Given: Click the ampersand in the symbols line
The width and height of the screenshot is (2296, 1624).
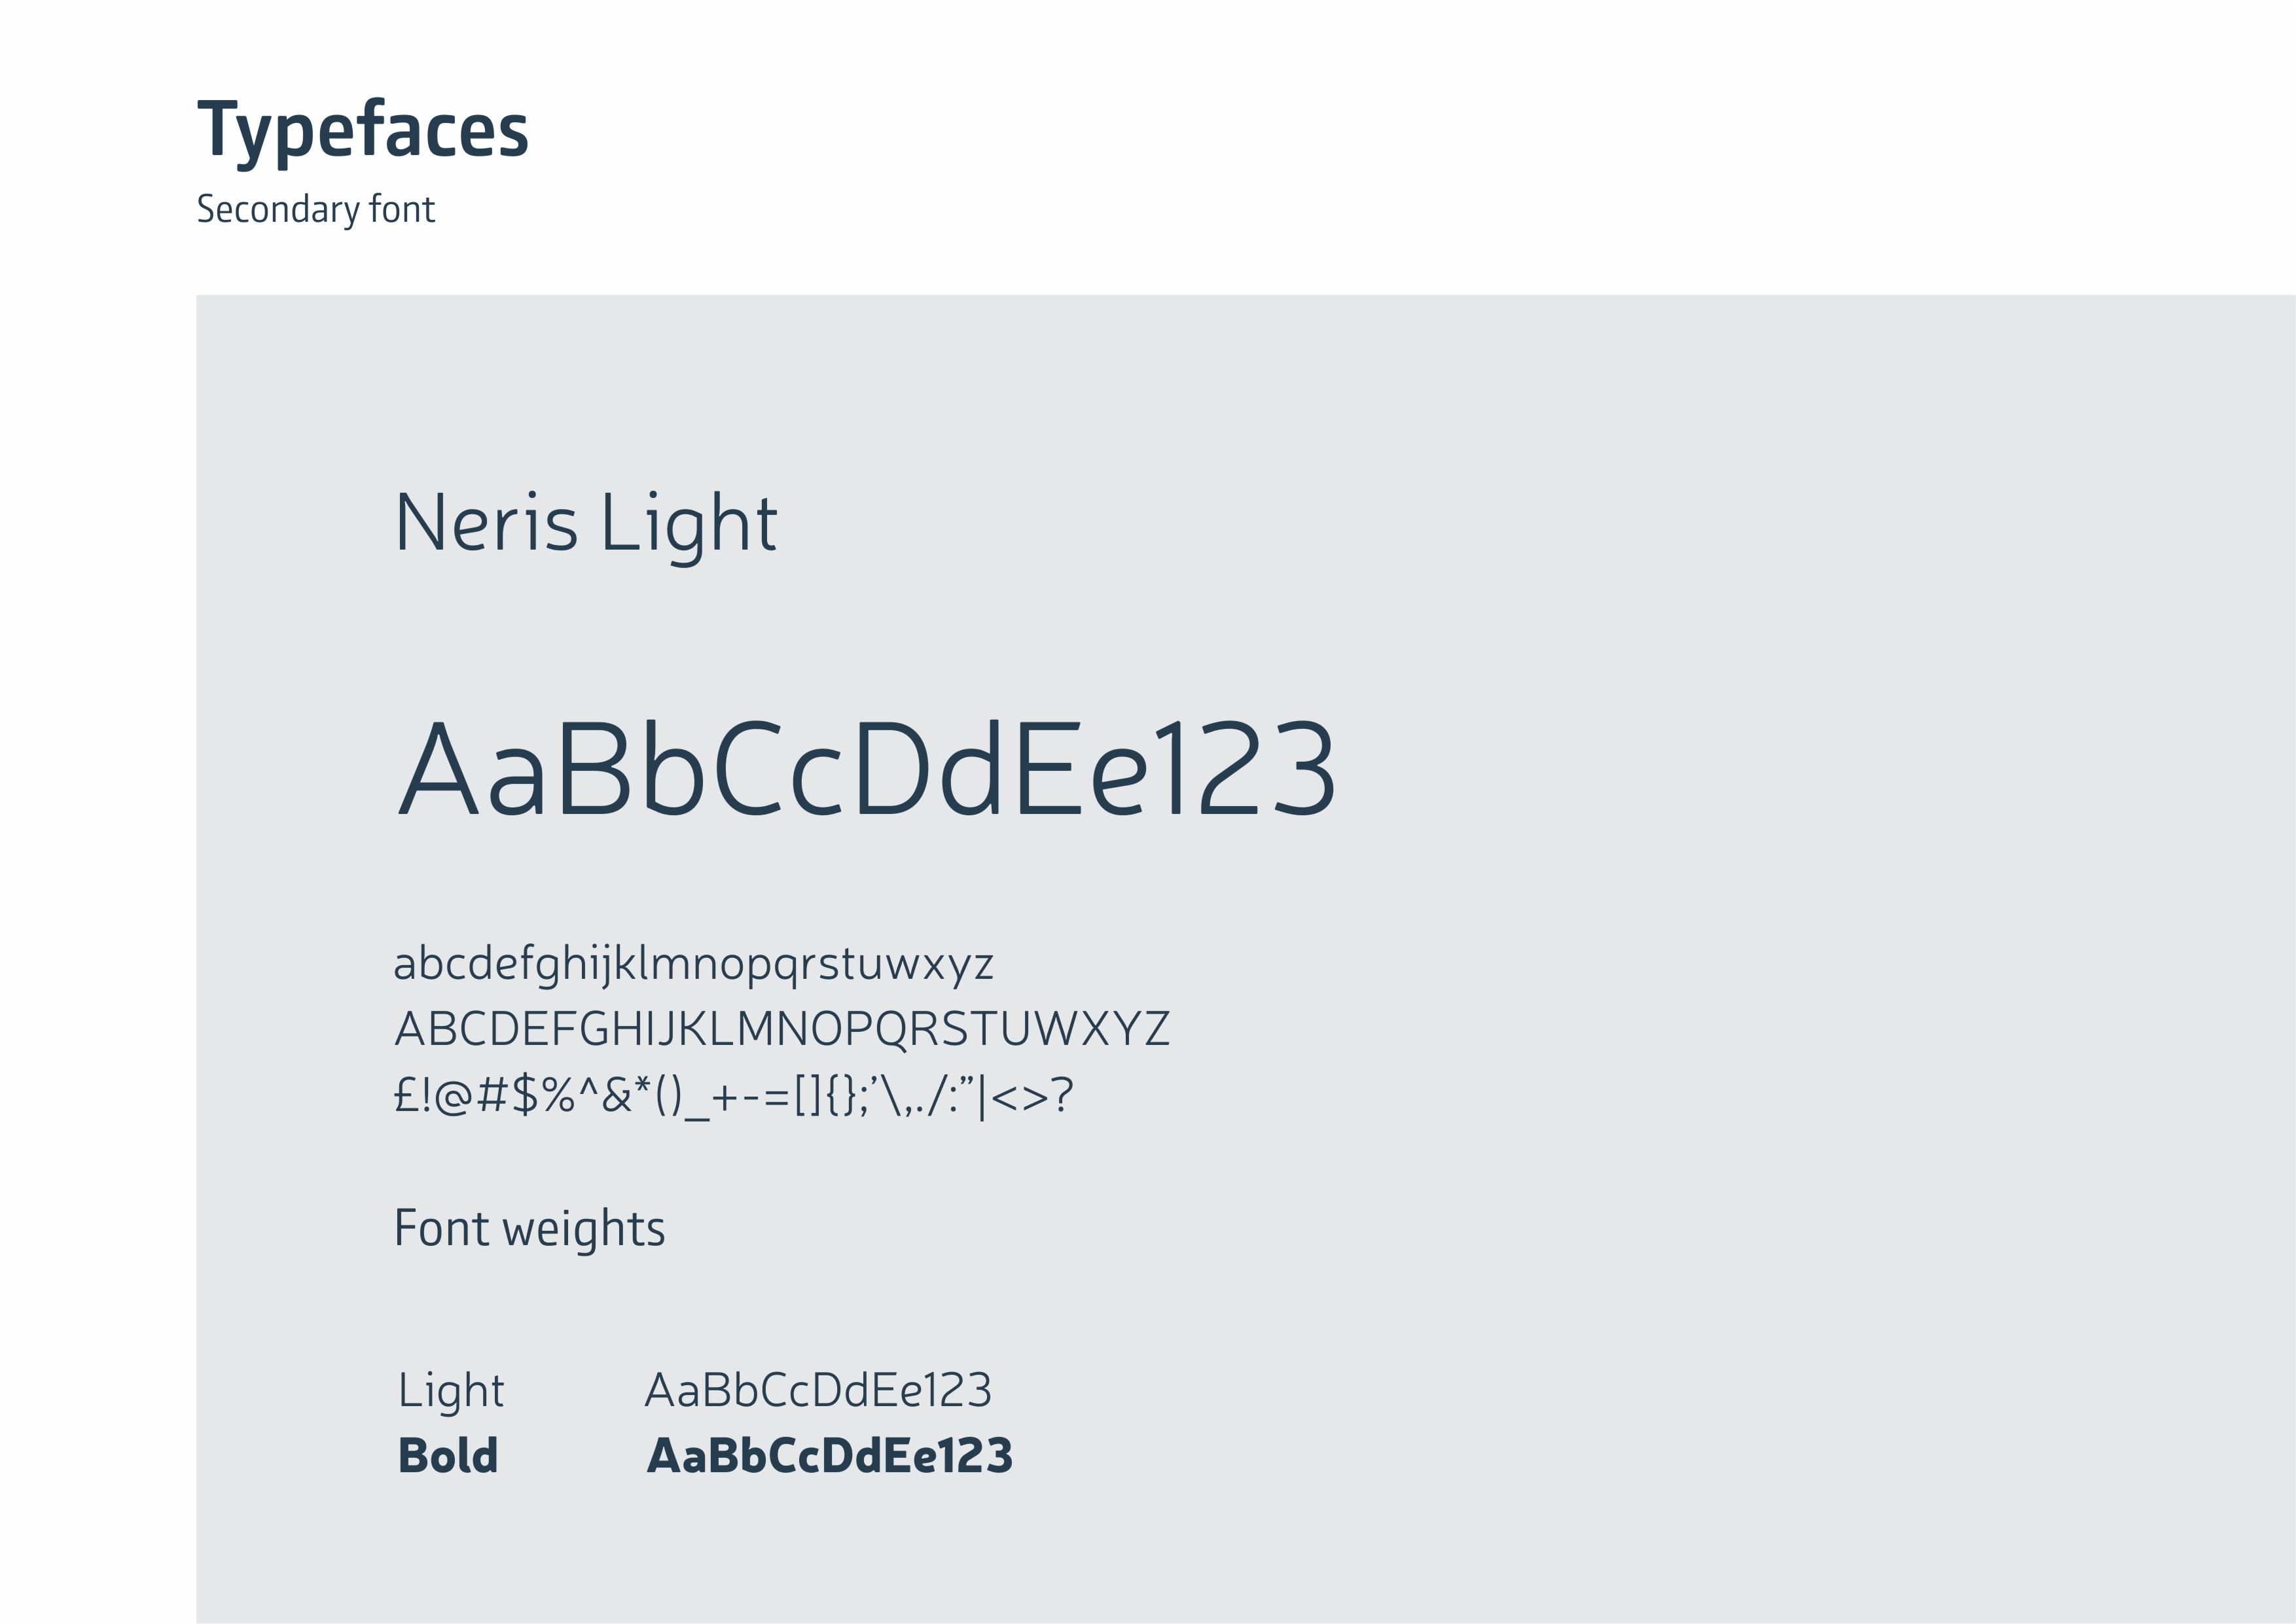Looking at the screenshot, I should coord(617,1095).
